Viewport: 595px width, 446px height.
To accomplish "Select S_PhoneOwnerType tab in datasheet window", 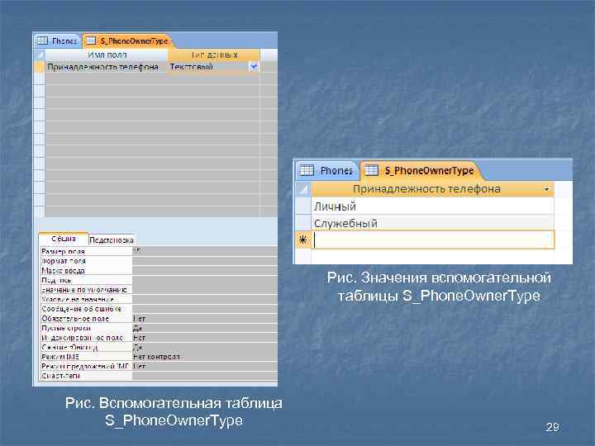I will point(421,171).
